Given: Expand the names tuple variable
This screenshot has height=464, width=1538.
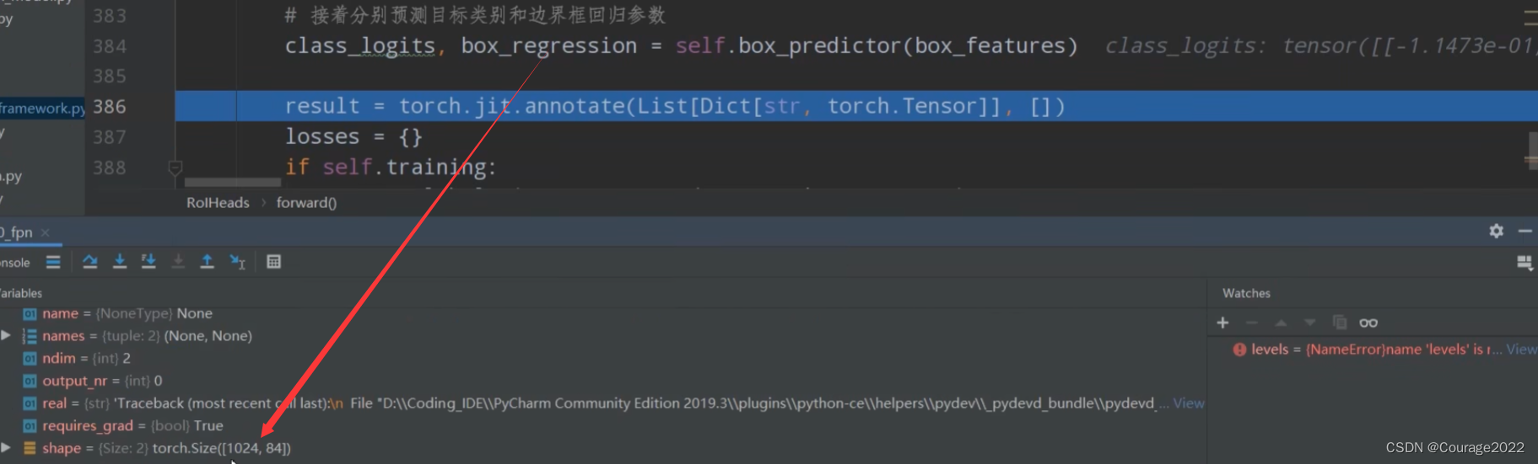Looking at the screenshot, I should click(7, 335).
